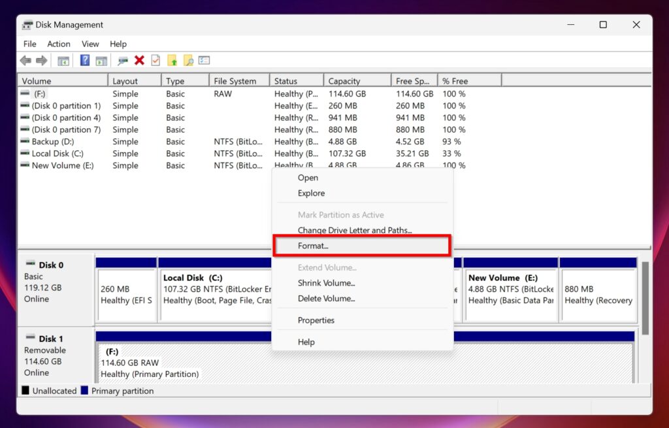669x428 pixels.
Task: Open Help via the question mark toolbar icon
Action: tap(84, 60)
